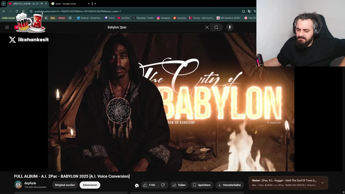
Task: Click Mitglied werden join button
Action: coord(65,185)
